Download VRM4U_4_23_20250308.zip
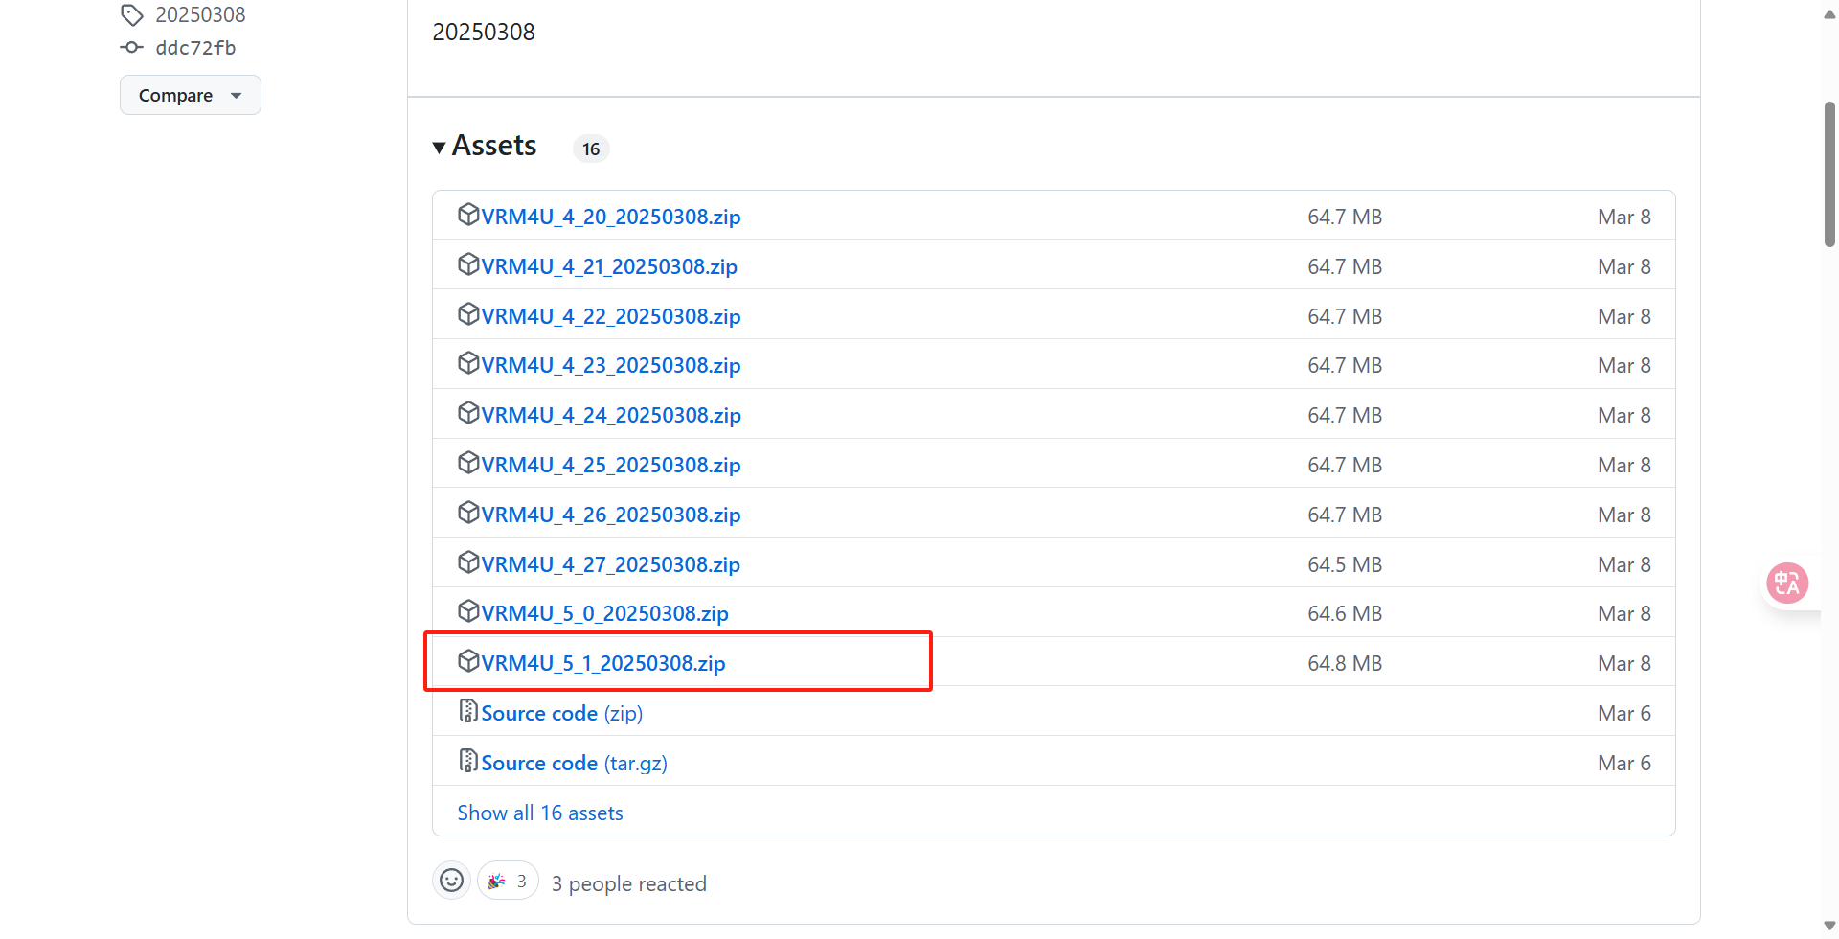 coord(610,366)
